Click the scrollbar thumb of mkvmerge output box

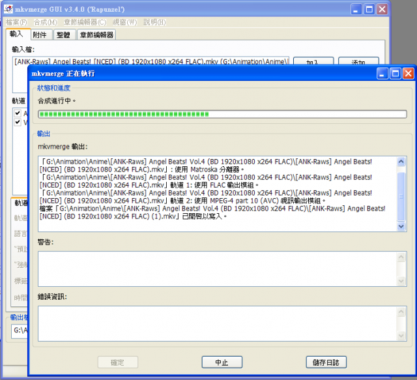coord(401,197)
